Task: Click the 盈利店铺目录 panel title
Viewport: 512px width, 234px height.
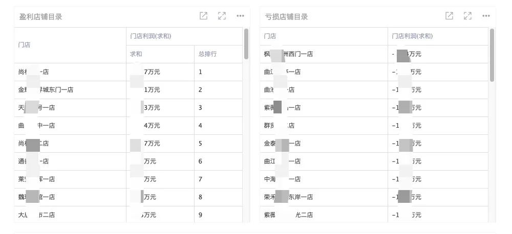Action: click(41, 16)
